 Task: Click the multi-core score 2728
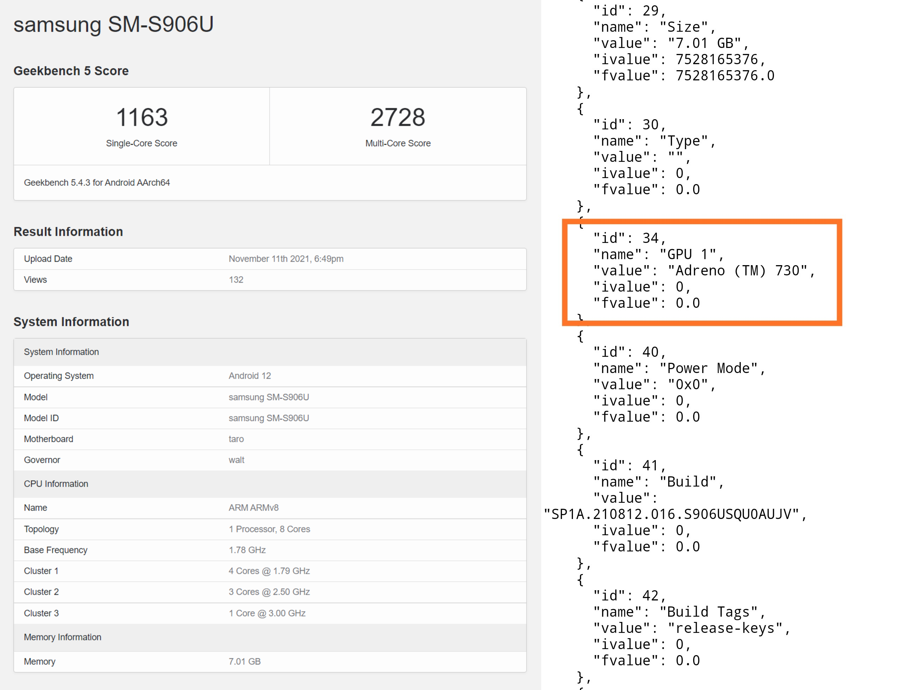(398, 117)
